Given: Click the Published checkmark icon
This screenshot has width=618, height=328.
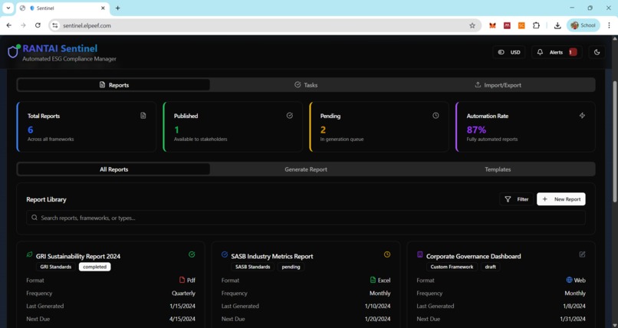Looking at the screenshot, I should pyautogui.click(x=290, y=116).
